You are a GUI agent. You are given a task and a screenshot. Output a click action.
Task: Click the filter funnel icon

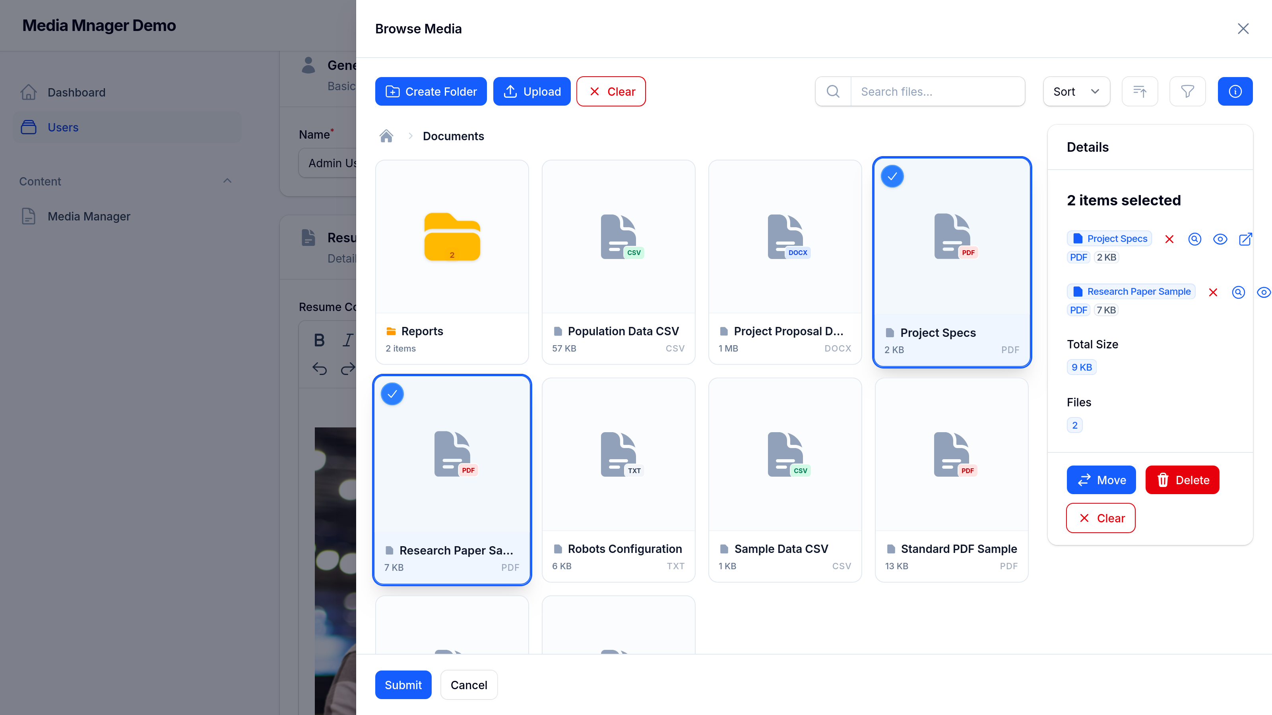click(1187, 91)
